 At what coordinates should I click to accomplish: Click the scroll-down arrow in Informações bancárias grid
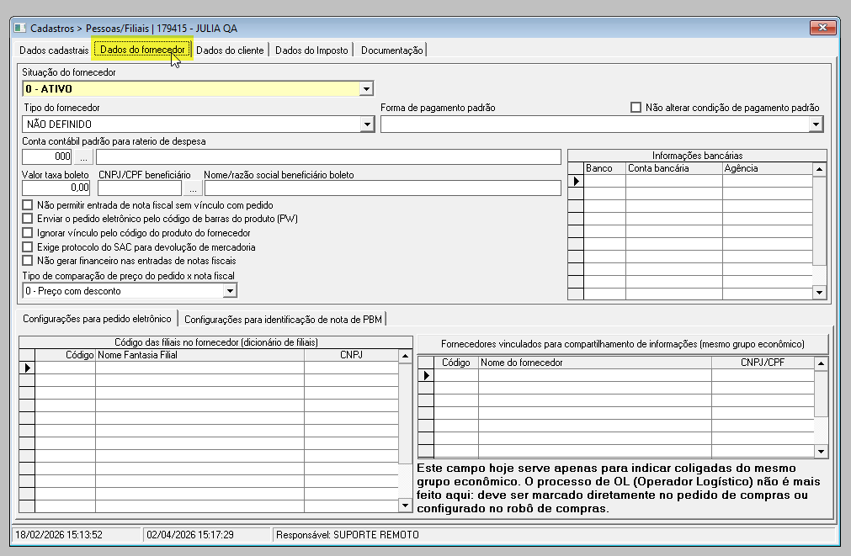click(x=819, y=293)
